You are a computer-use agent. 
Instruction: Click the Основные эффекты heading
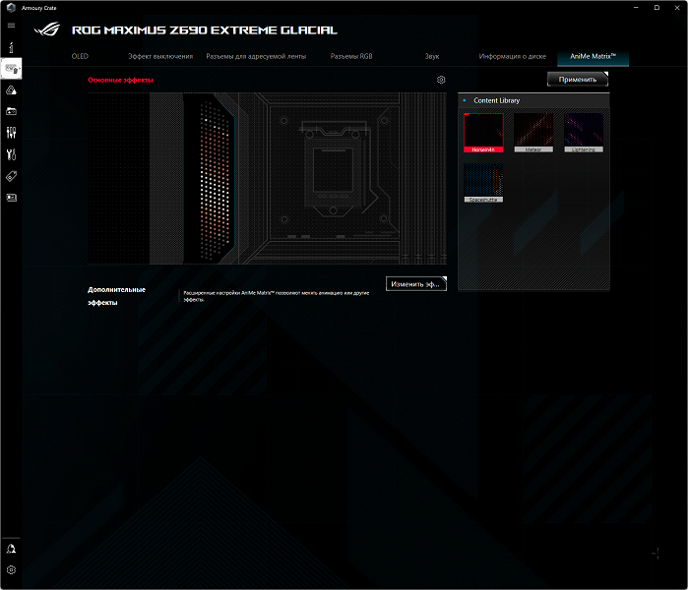[120, 80]
